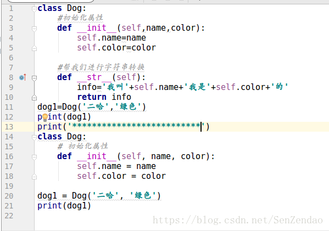Click line number 6 in the gutter

click(x=11, y=58)
